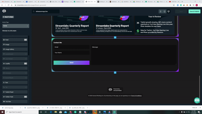Screen dimensions: 202x114
Task: Switch to the Creator browser tab
Action: pos(78,2)
